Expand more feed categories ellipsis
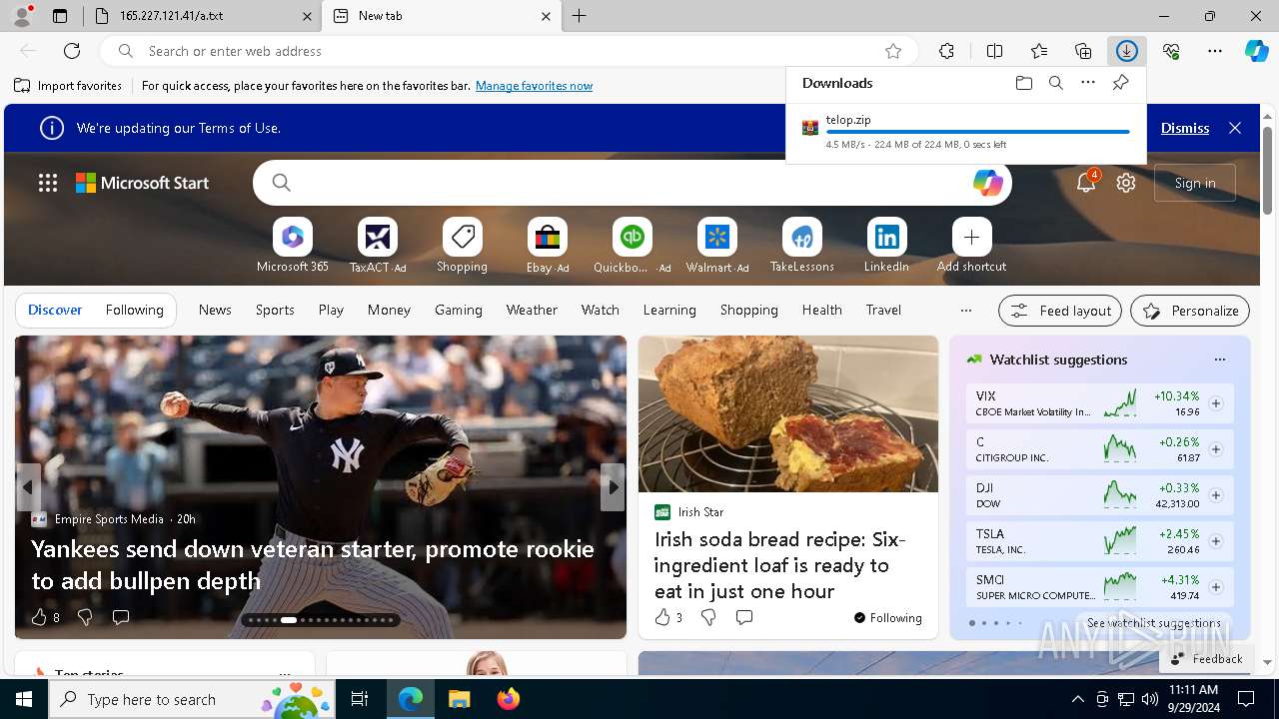1279x719 pixels. [965, 311]
